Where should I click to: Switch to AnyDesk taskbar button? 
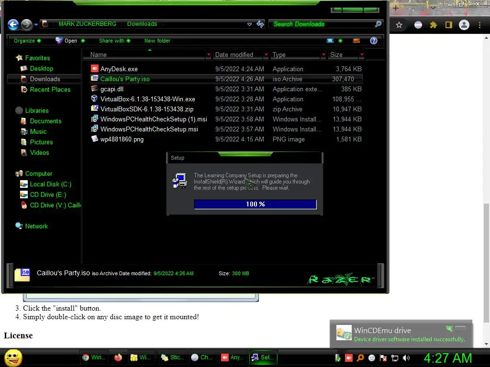click(x=233, y=357)
